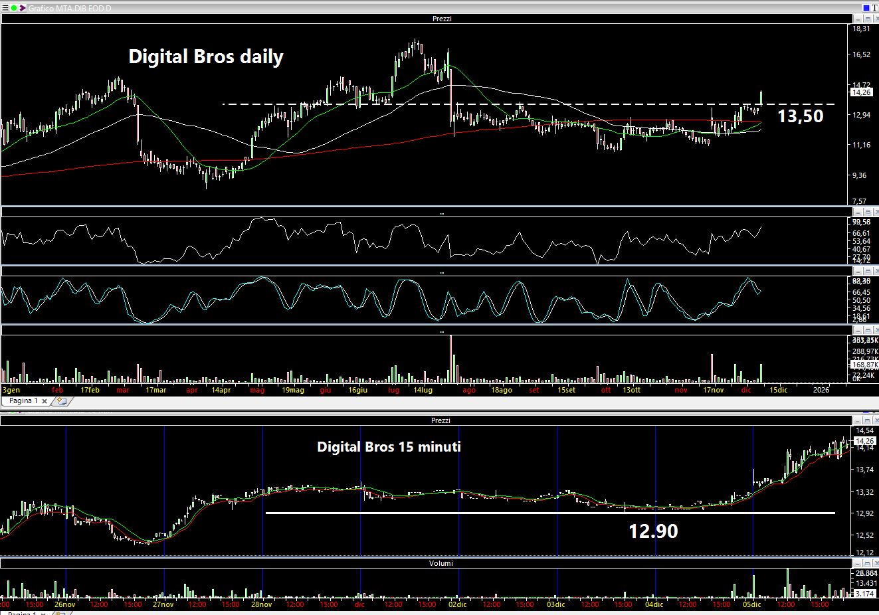Click the 17nov date label
Screen dimensions: 879x615
coord(714,390)
